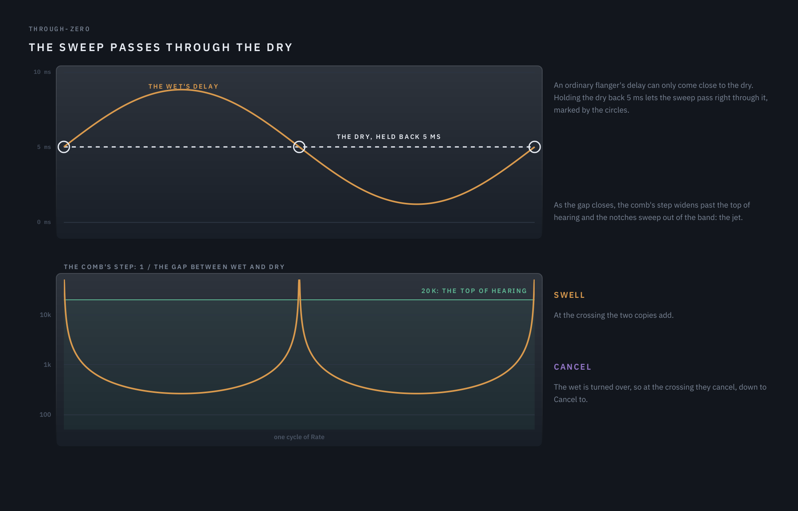Click the 1k frequency axis label
This screenshot has width=798, height=511.
pos(47,364)
